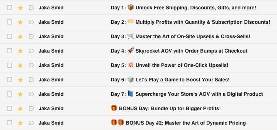Open Day 1 Unlock Free Shipping email subject

click(x=183, y=8)
